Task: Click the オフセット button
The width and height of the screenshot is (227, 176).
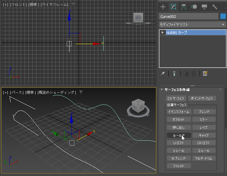Action: coord(179,120)
